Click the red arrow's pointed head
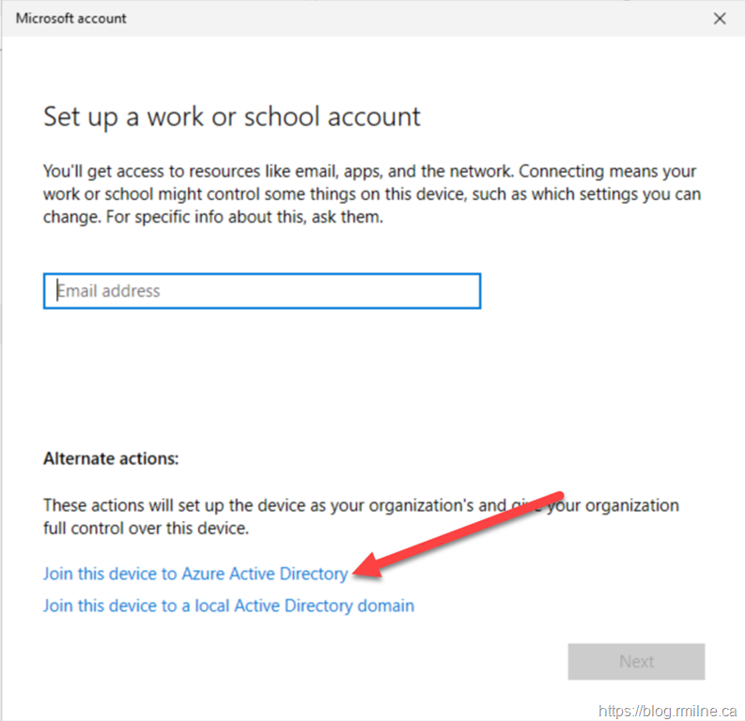 click(x=359, y=569)
